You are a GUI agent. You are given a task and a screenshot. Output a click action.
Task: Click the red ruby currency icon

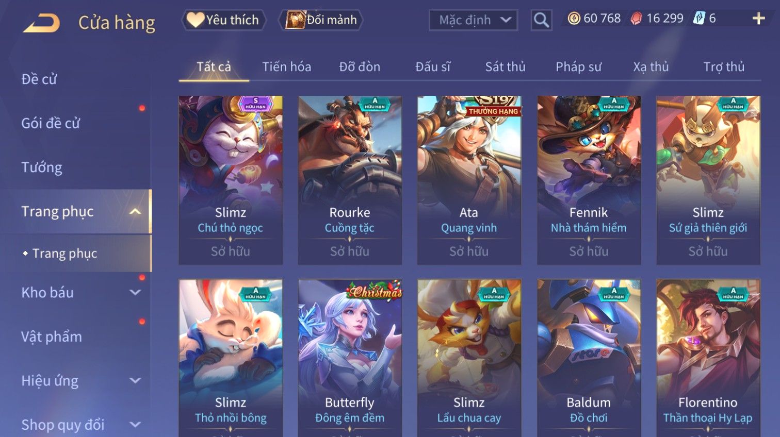[637, 19]
